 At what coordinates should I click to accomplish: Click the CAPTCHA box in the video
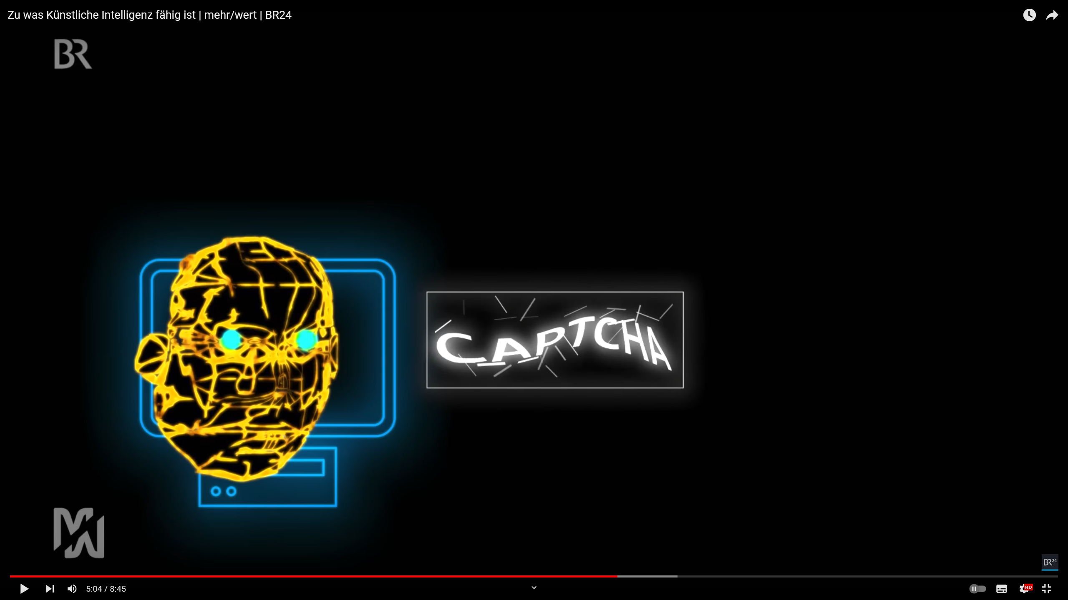pyautogui.click(x=555, y=340)
